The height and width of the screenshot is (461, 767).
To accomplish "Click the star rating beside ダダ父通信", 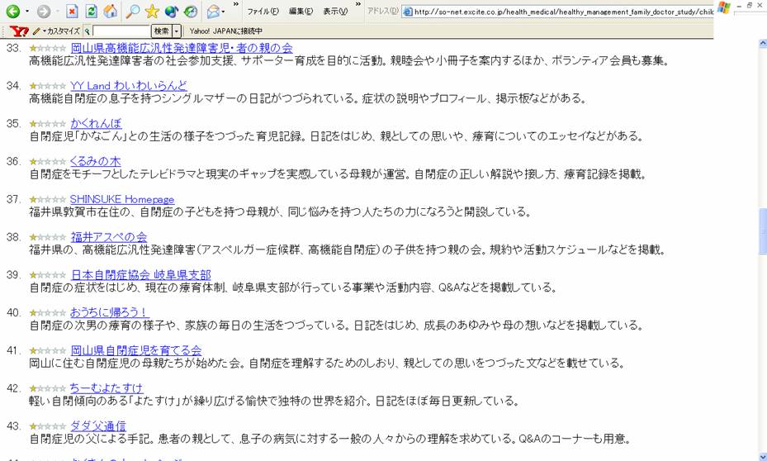I will 47,425.
